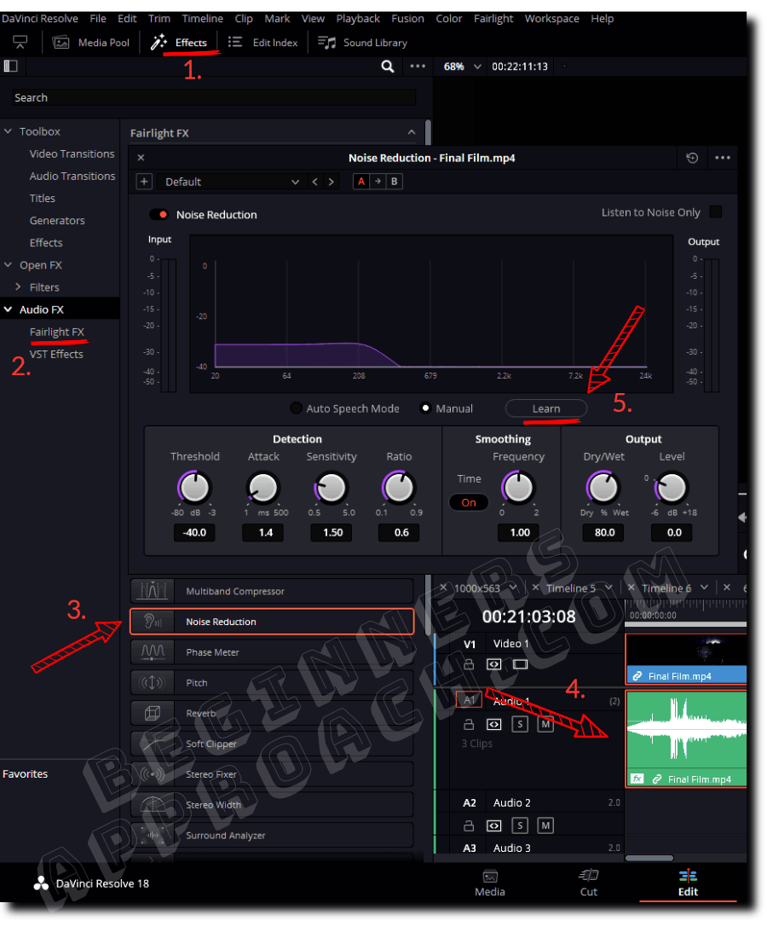
Task: Switch to the Cut page
Action: click(x=588, y=884)
